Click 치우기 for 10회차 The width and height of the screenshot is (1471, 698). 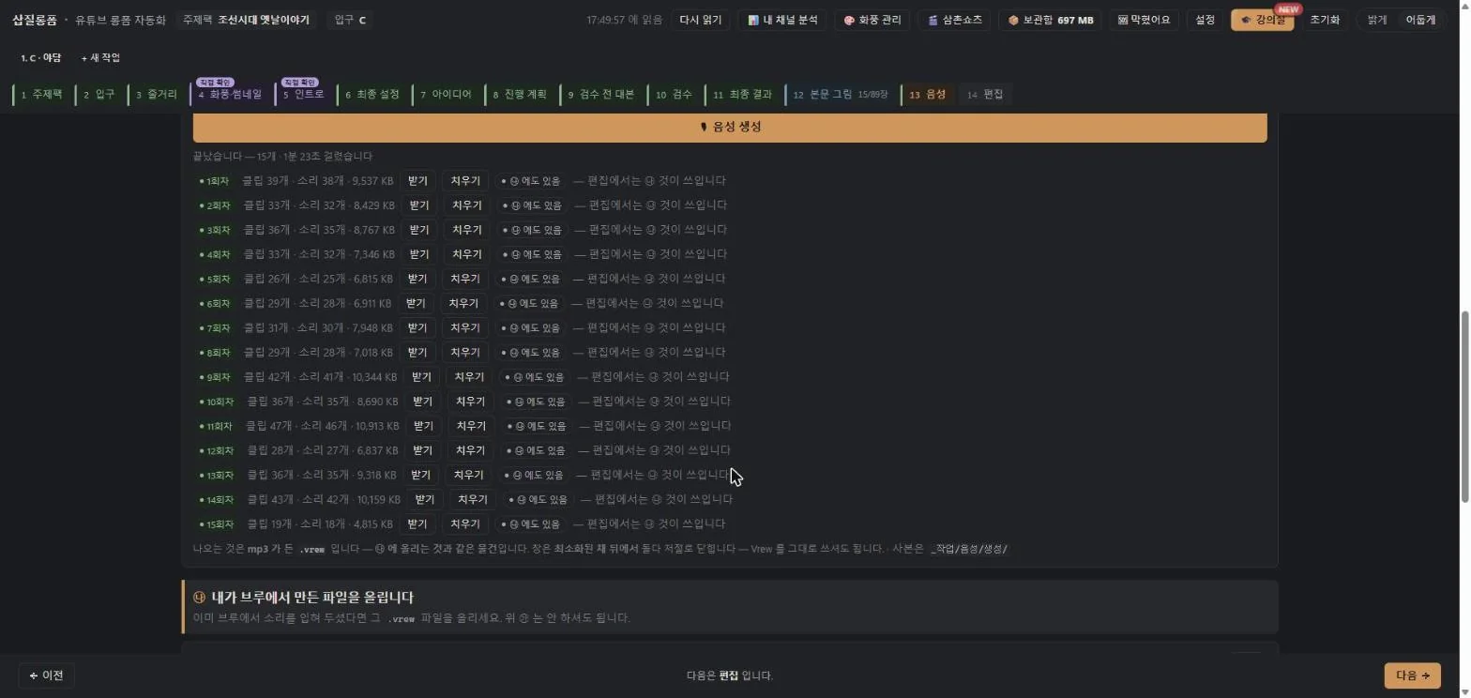470,402
